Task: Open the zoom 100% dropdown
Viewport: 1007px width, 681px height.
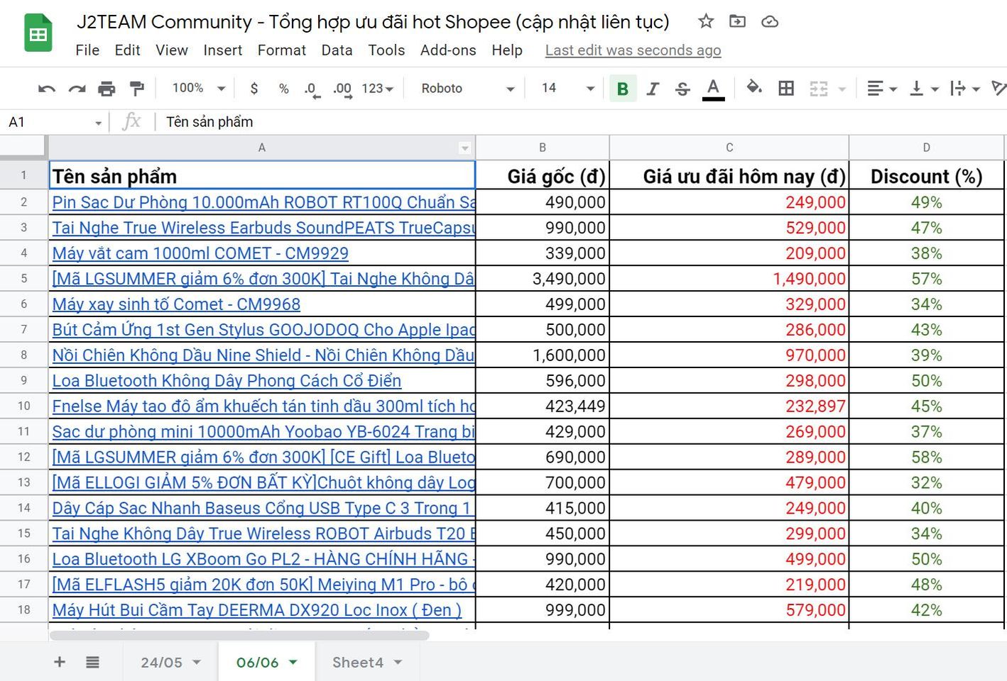Action: coord(198,88)
